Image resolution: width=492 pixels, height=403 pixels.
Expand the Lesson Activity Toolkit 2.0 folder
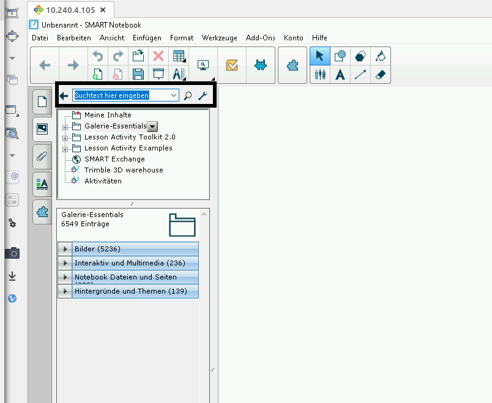coord(64,138)
